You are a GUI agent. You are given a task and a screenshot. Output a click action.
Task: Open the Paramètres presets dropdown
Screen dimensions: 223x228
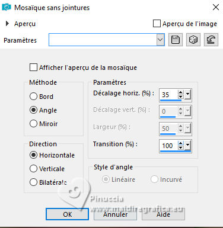[160, 40]
